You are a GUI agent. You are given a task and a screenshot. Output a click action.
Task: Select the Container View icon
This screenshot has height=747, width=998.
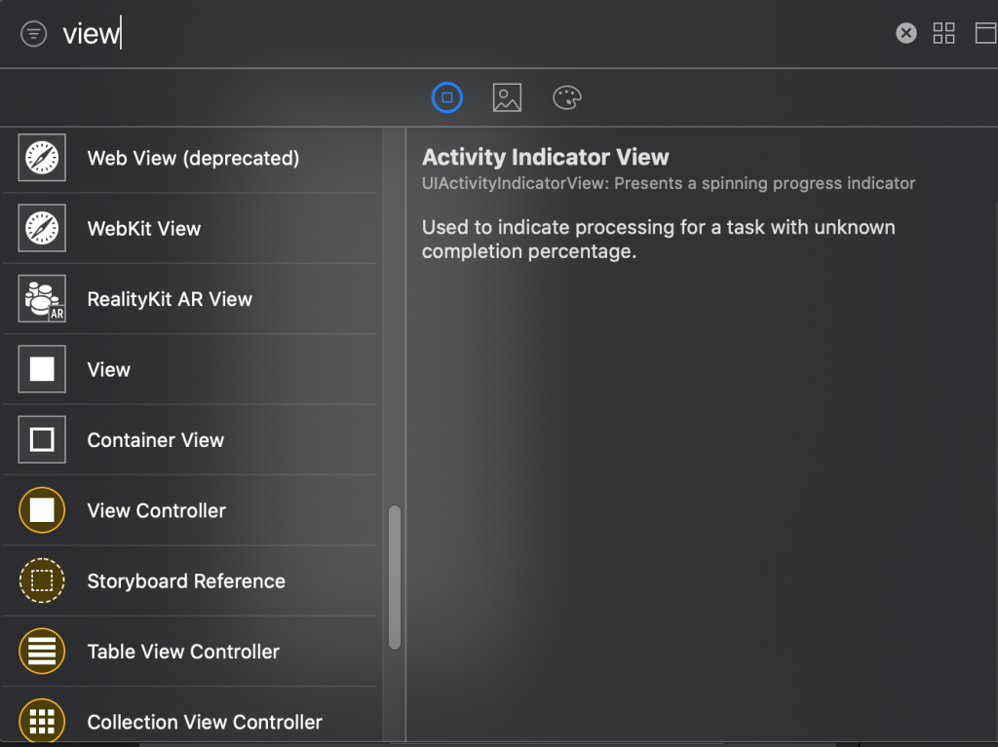point(42,440)
